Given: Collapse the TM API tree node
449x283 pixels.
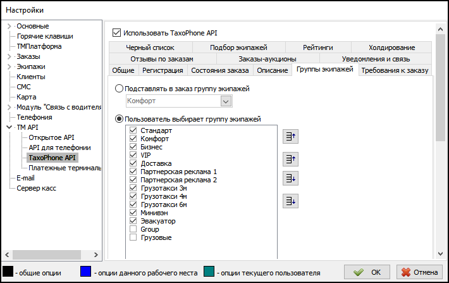Looking at the screenshot, I should click(x=9, y=127).
